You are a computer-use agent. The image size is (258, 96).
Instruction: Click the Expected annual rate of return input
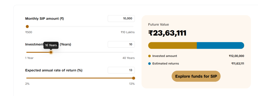[x=121, y=70]
